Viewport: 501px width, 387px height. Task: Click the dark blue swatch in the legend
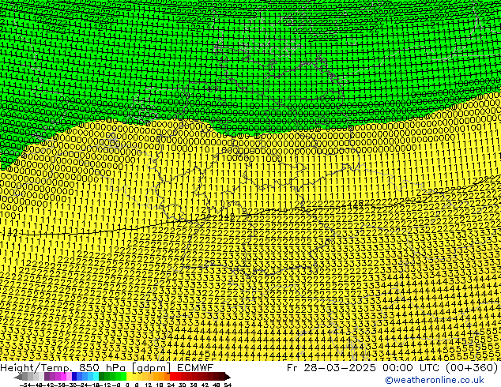point(74,377)
